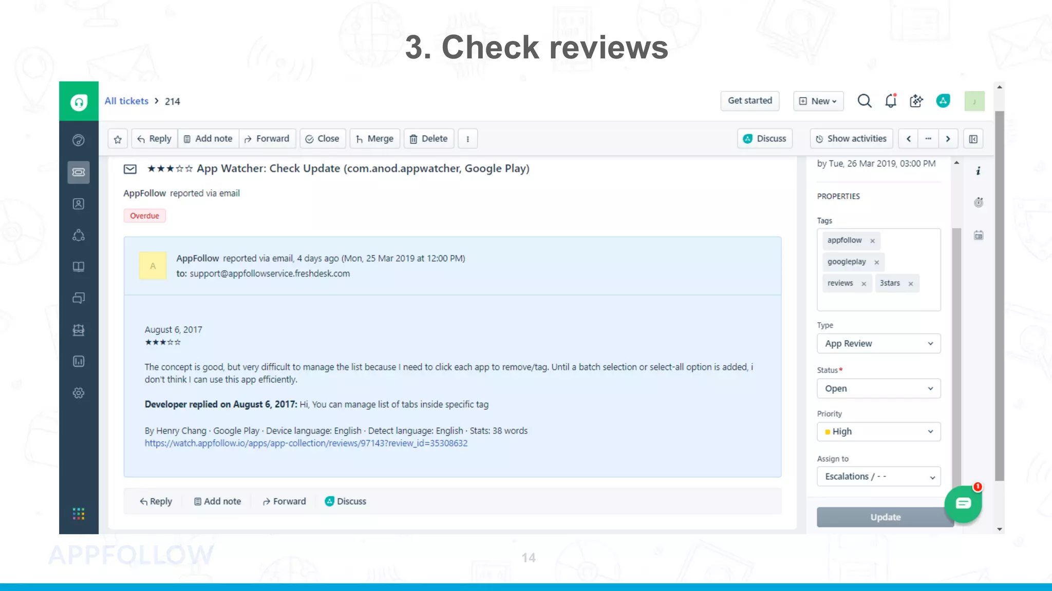Click Add note below the message
Image resolution: width=1052 pixels, height=591 pixels.
pyautogui.click(x=217, y=502)
